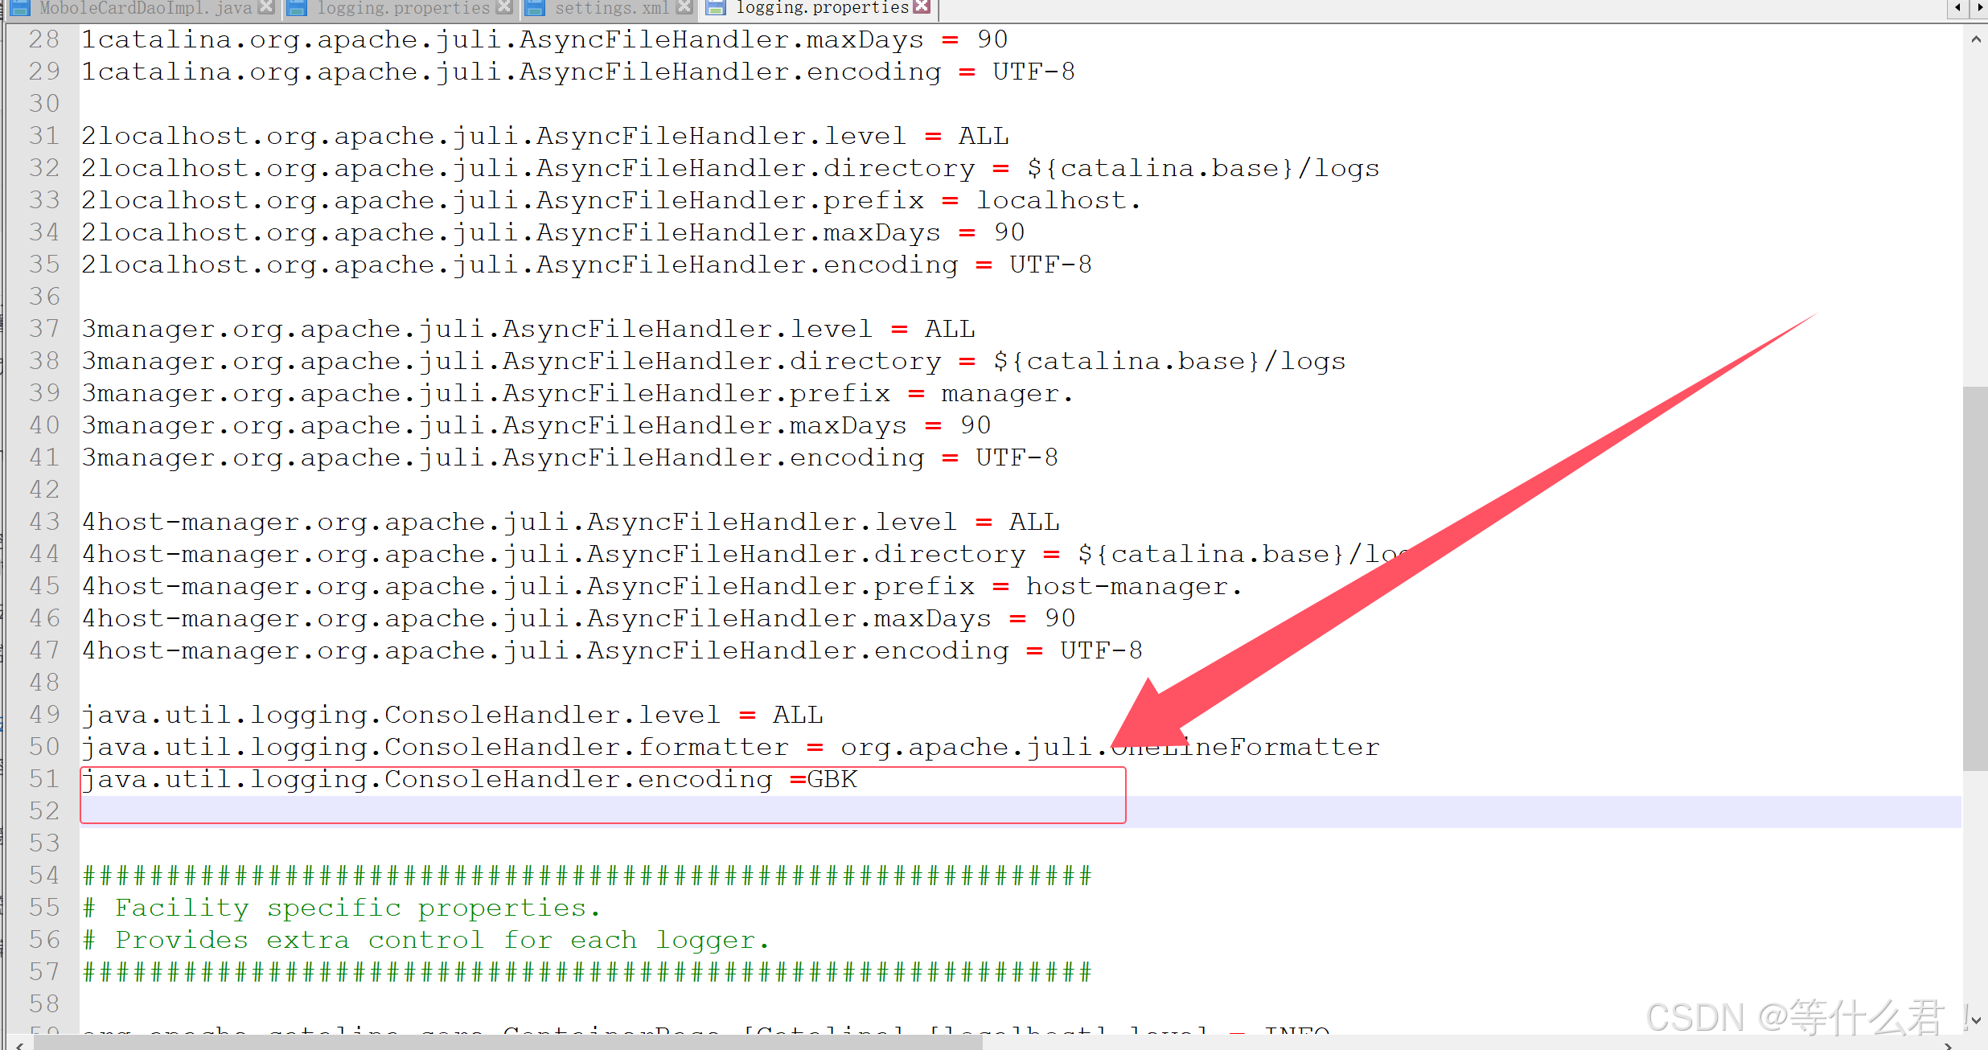Click the vertical scrollbar down arrow

pyautogui.click(x=1976, y=1021)
